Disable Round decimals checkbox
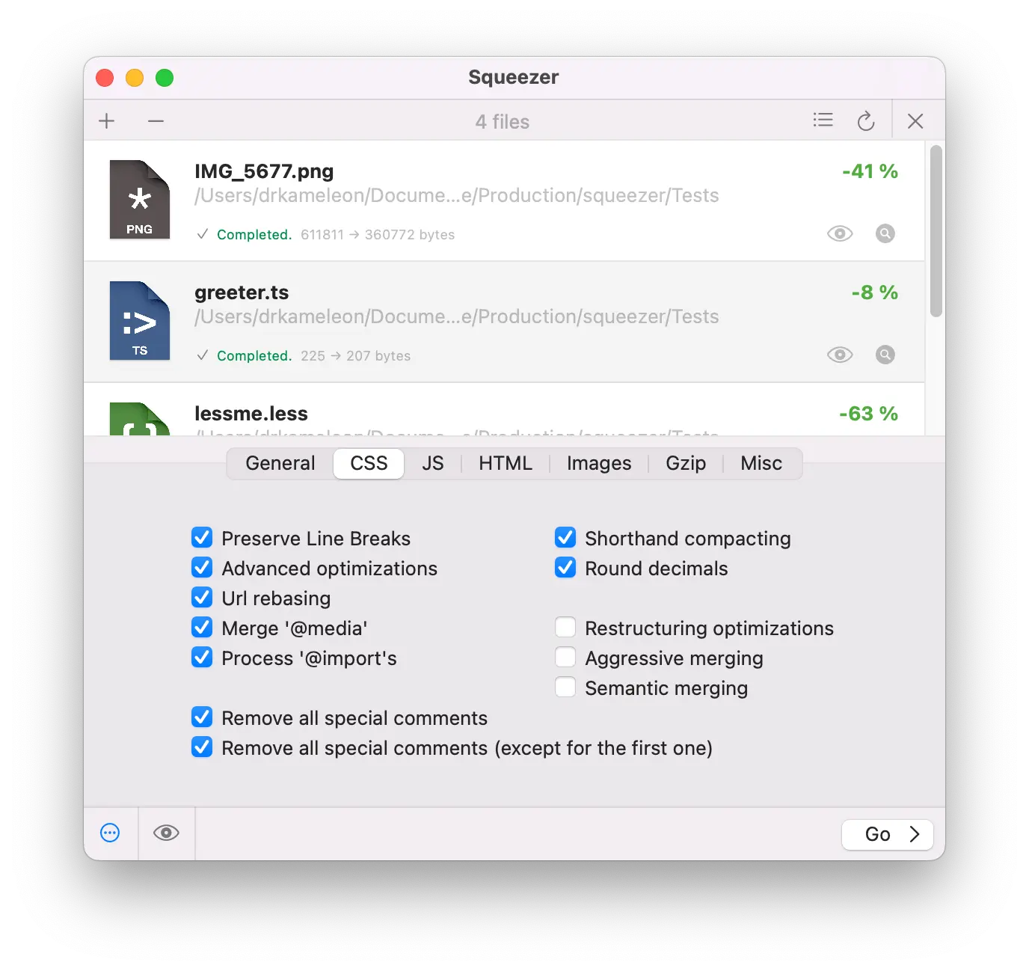This screenshot has height=971, width=1029. pos(565,567)
